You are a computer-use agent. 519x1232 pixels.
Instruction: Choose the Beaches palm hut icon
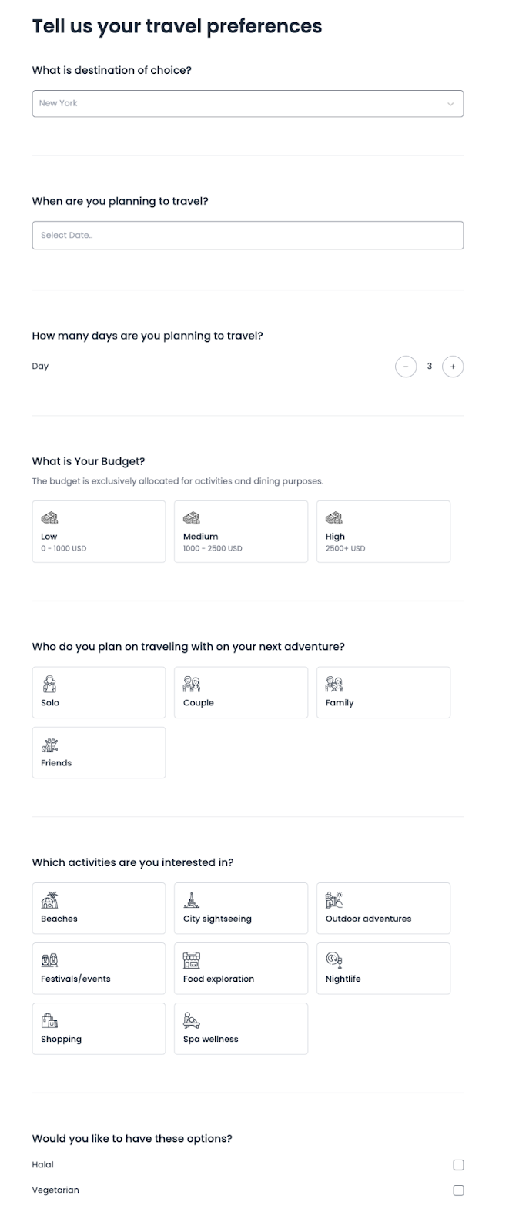[49, 899]
